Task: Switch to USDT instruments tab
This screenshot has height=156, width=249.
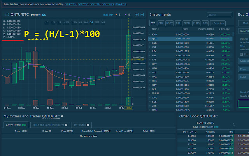Action: point(169,23)
